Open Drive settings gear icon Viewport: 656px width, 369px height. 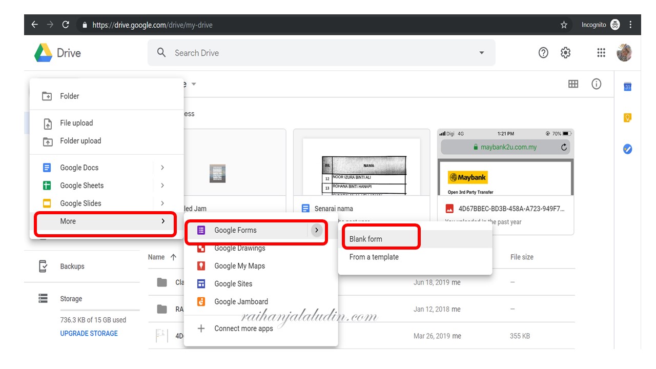point(566,53)
